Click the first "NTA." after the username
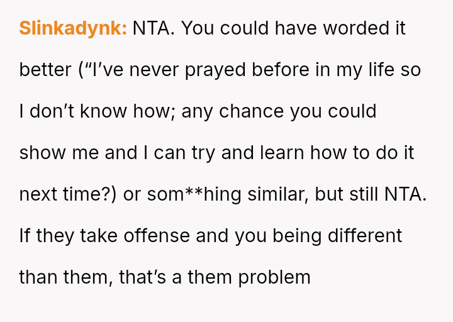Viewport: 453px width, 322px height. click(x=150, y=28)
